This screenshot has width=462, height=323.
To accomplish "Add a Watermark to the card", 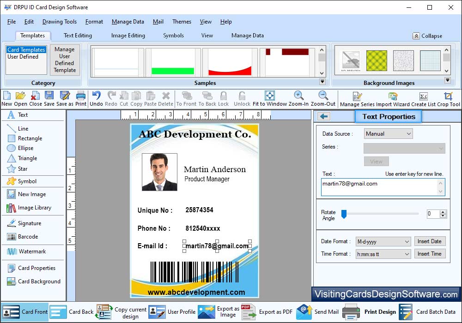I will 26,251.
